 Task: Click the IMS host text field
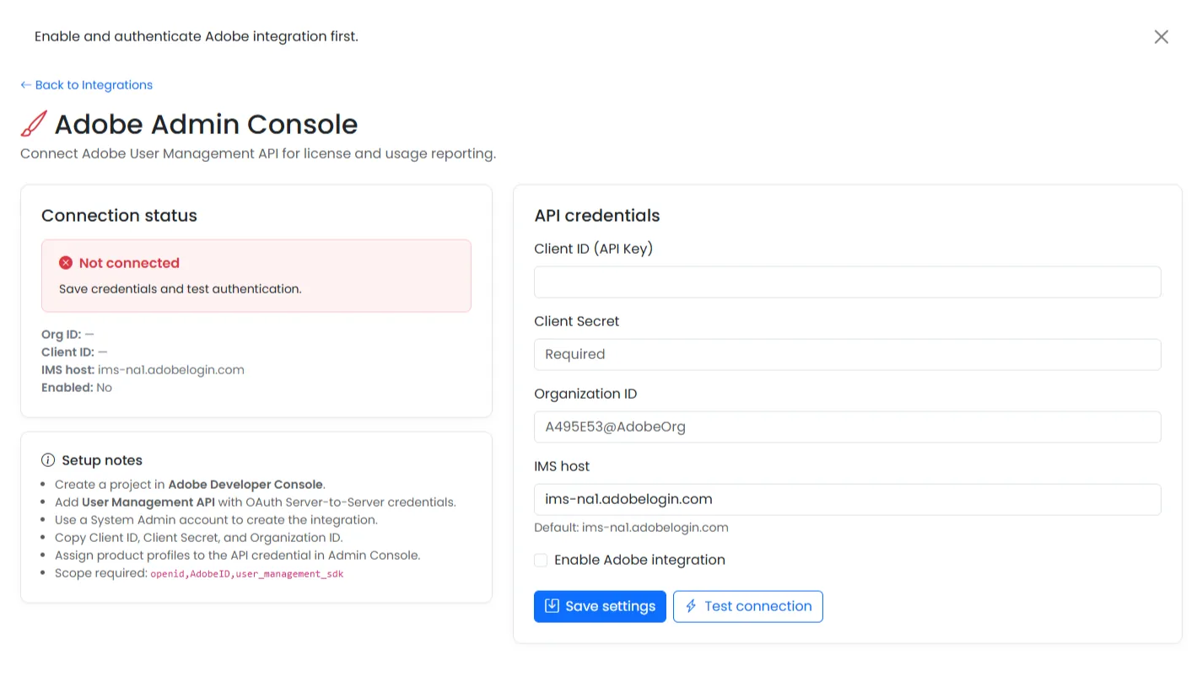[x=848, y=499]
